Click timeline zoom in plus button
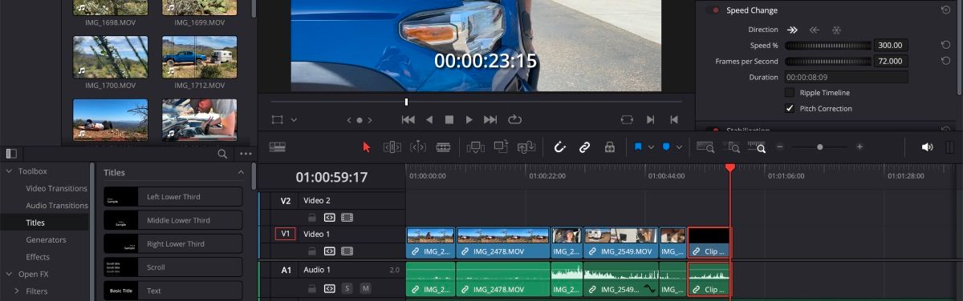This screenshot has width=963, height=301. 859,147
